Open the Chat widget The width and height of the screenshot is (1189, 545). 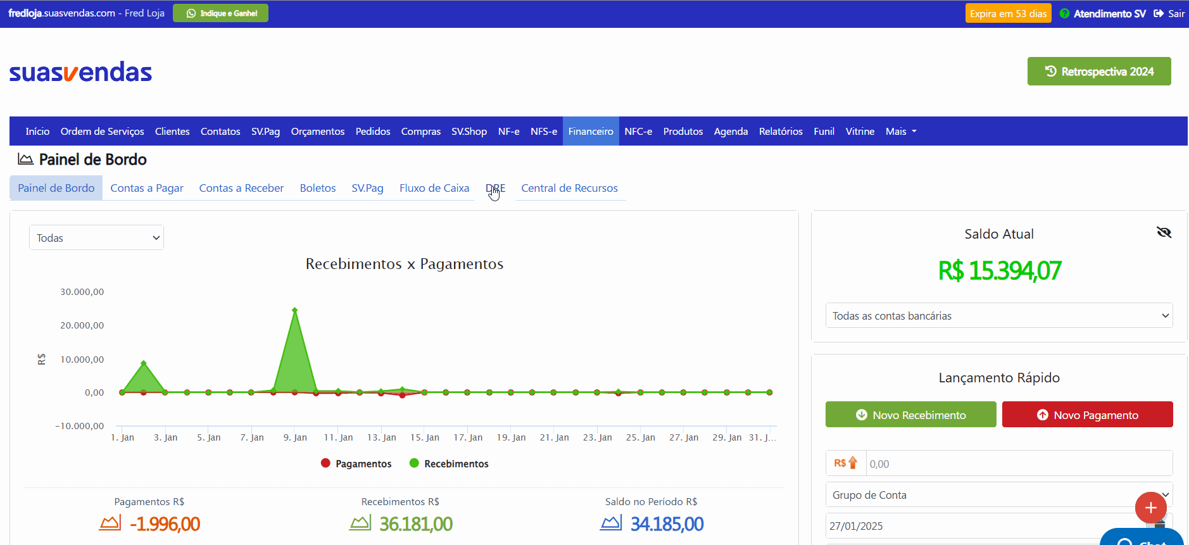1142,538
